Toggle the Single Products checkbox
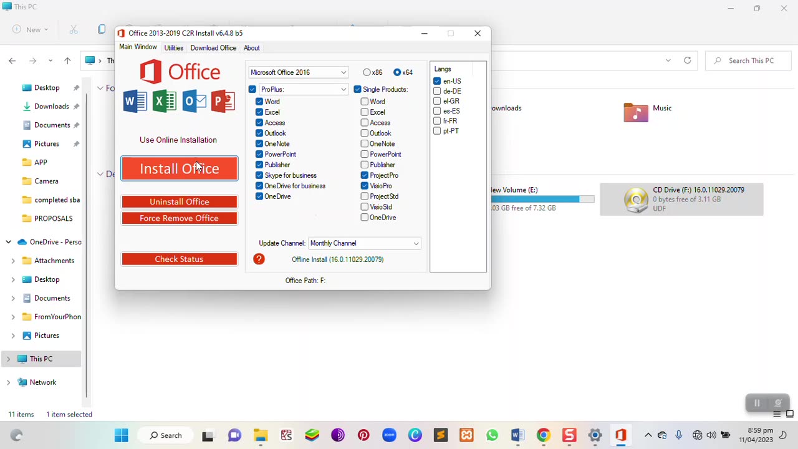Viewport: 798px width, 449px height. (x=357, y=89)
